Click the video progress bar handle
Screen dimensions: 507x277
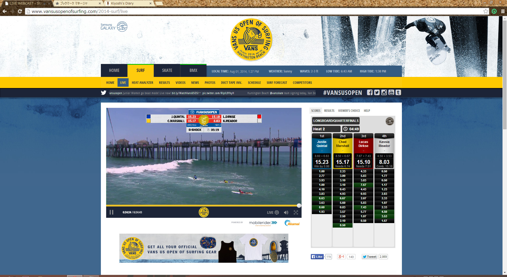299,205
